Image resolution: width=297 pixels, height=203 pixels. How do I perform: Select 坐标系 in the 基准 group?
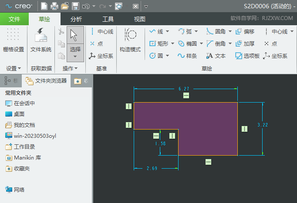(x=101, y=56)
